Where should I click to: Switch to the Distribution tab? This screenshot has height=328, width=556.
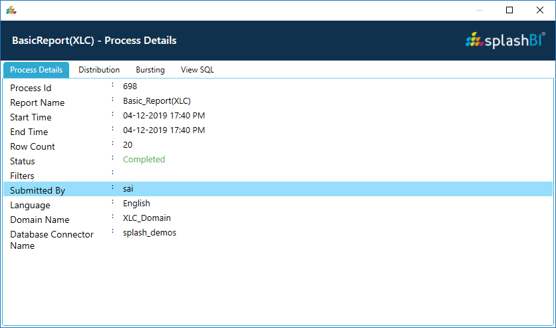point(99,70)
